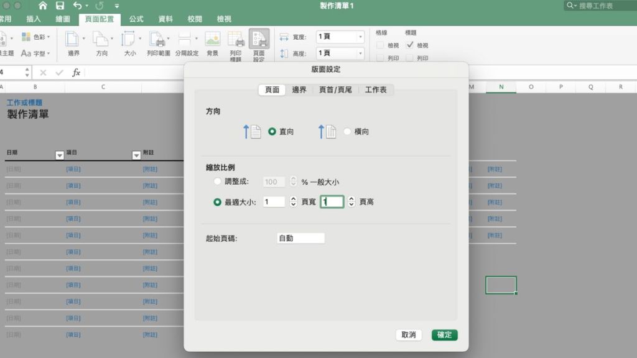This screenshot has height=358, width=637.
Task: Click the 確定 button
Action: pos(444,335)
